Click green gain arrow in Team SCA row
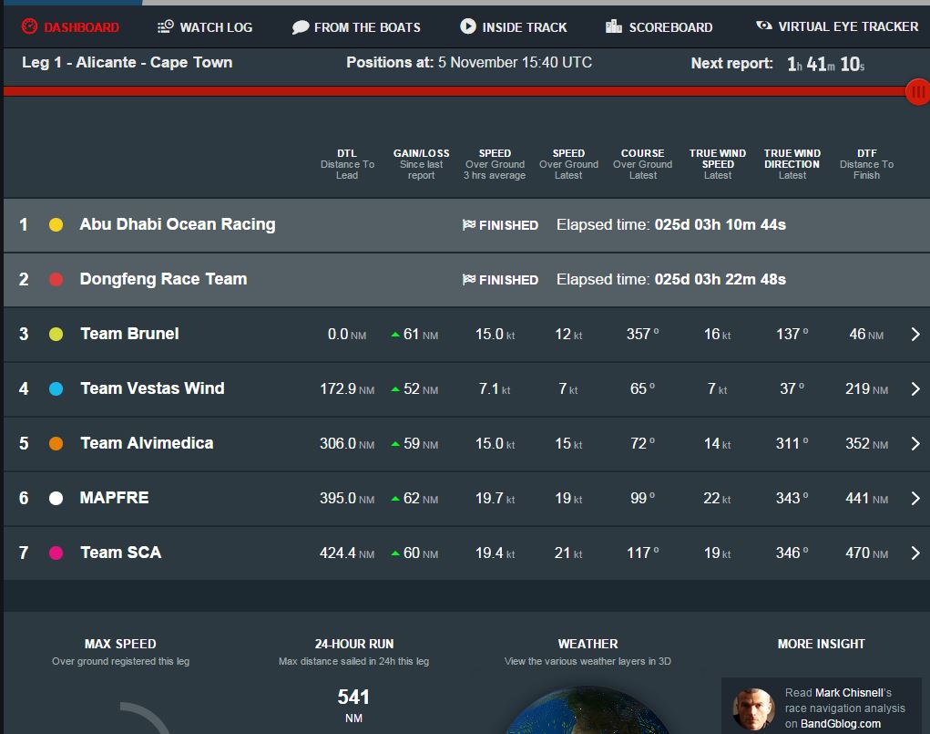Image resolution: width=930 pixels, height=734 pixels. point(395,553)
